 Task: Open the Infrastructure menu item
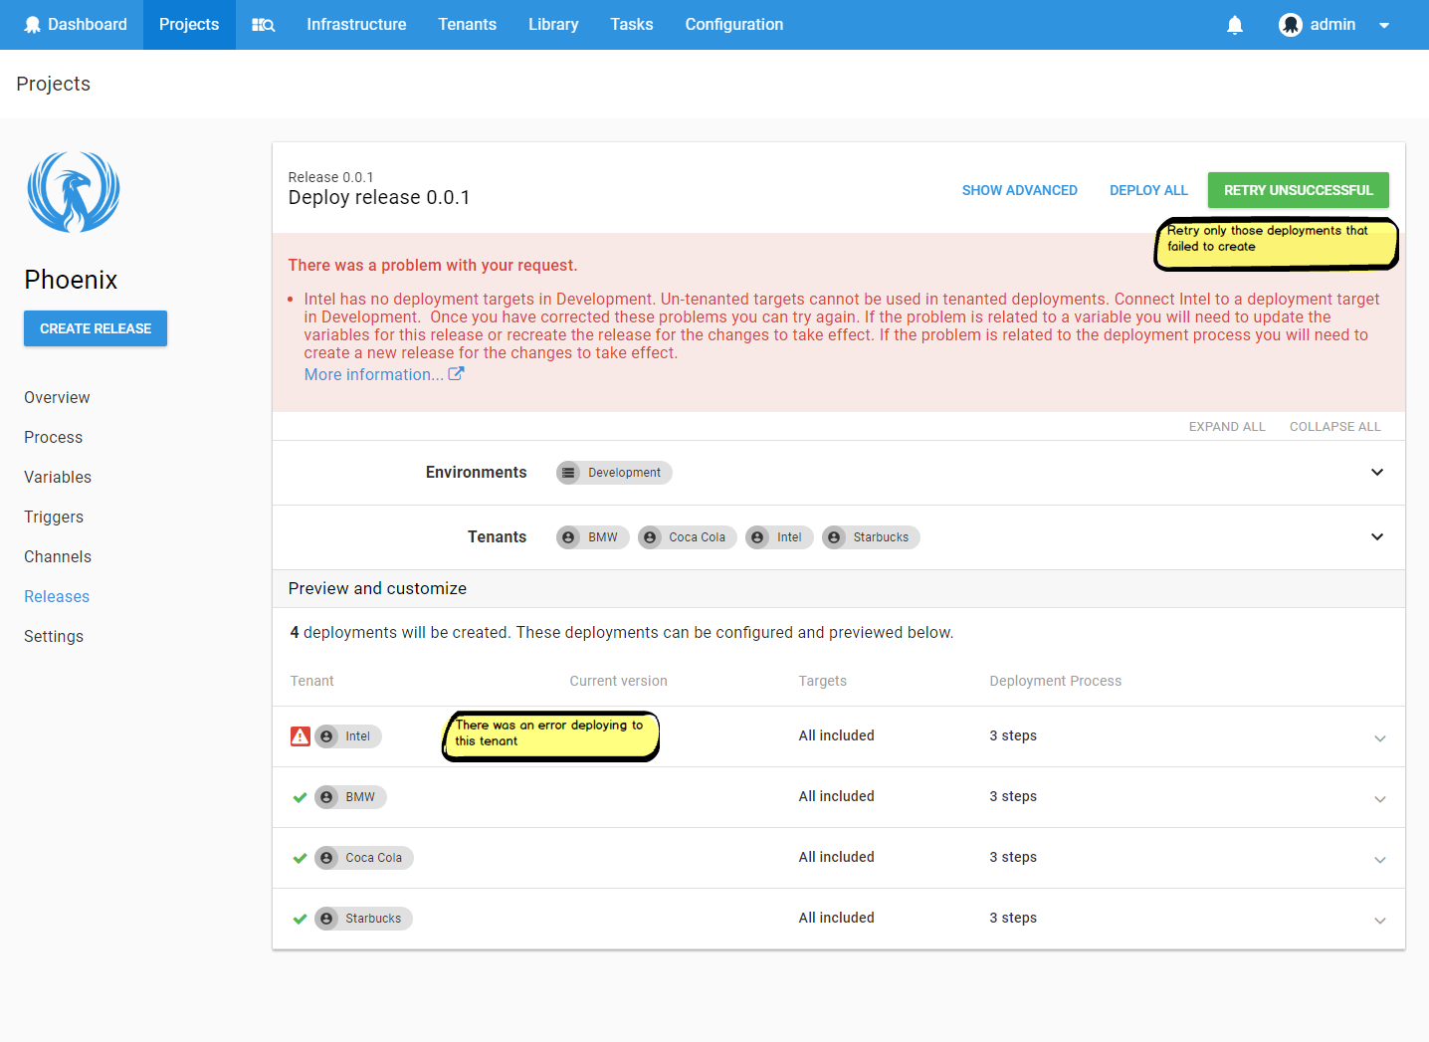point(356,24)
